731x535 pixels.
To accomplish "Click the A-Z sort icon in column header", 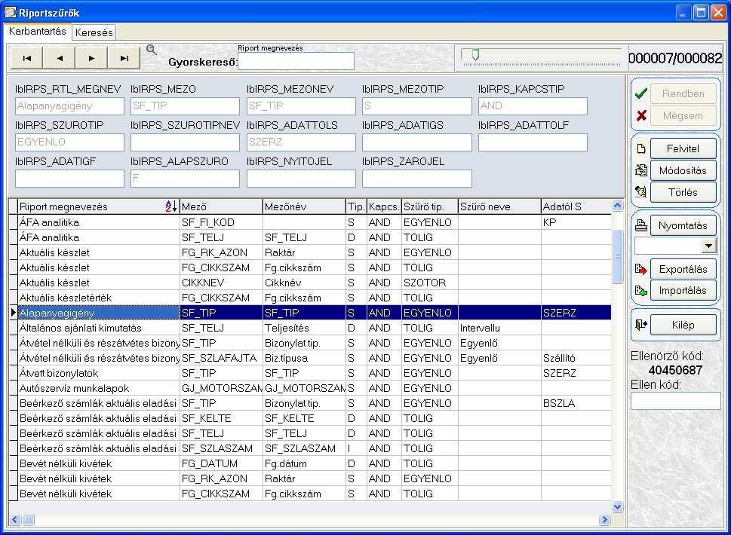I will point(171,206).
